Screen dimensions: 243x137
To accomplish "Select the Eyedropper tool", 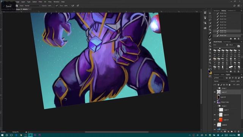I will pos(210,33).
